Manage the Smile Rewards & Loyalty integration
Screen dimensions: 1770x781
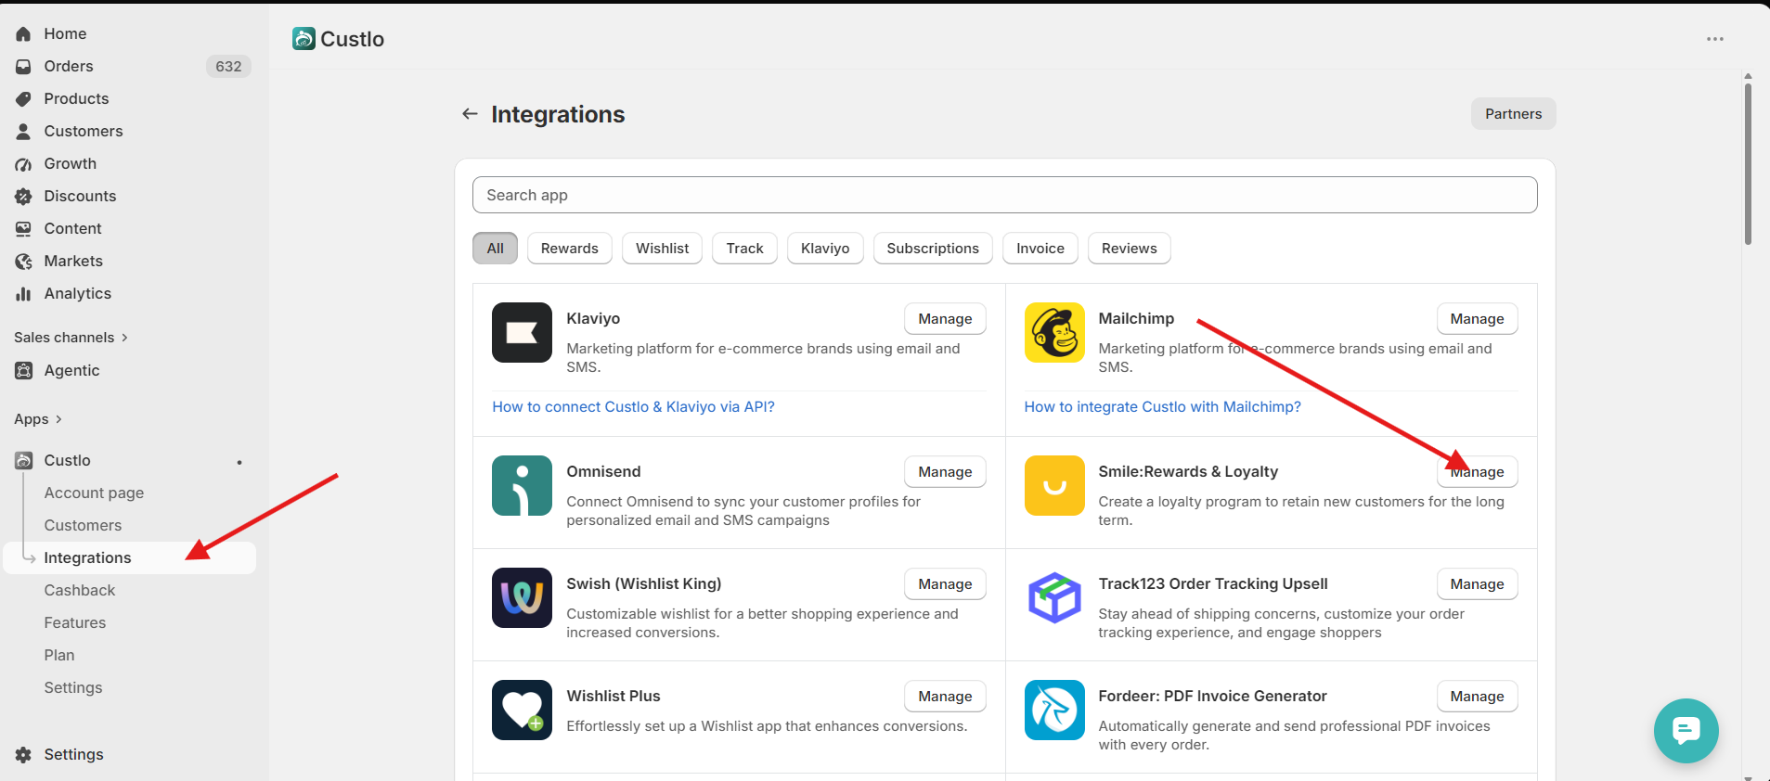point(1478,472)
